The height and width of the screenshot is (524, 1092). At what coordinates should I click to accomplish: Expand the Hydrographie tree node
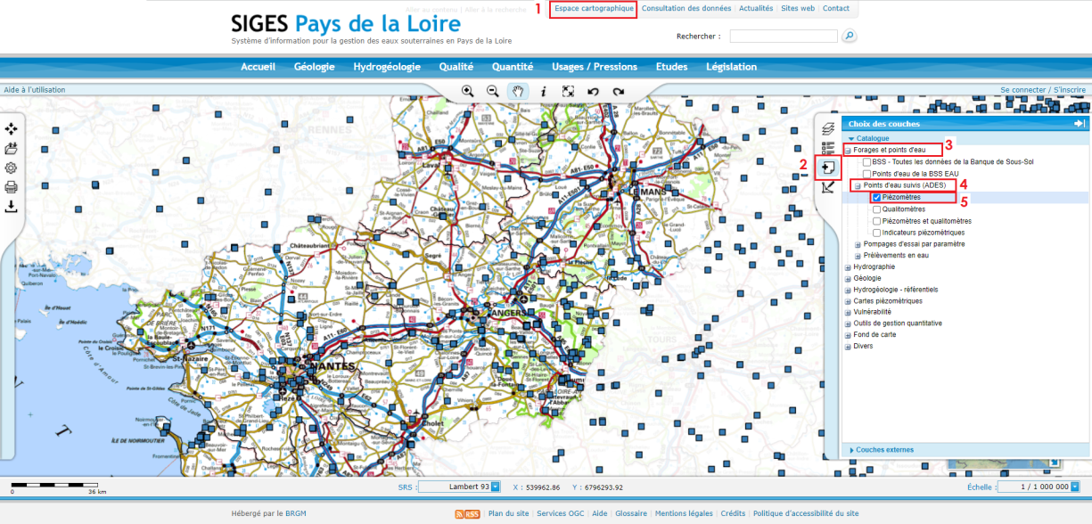[x=848, y=266]
